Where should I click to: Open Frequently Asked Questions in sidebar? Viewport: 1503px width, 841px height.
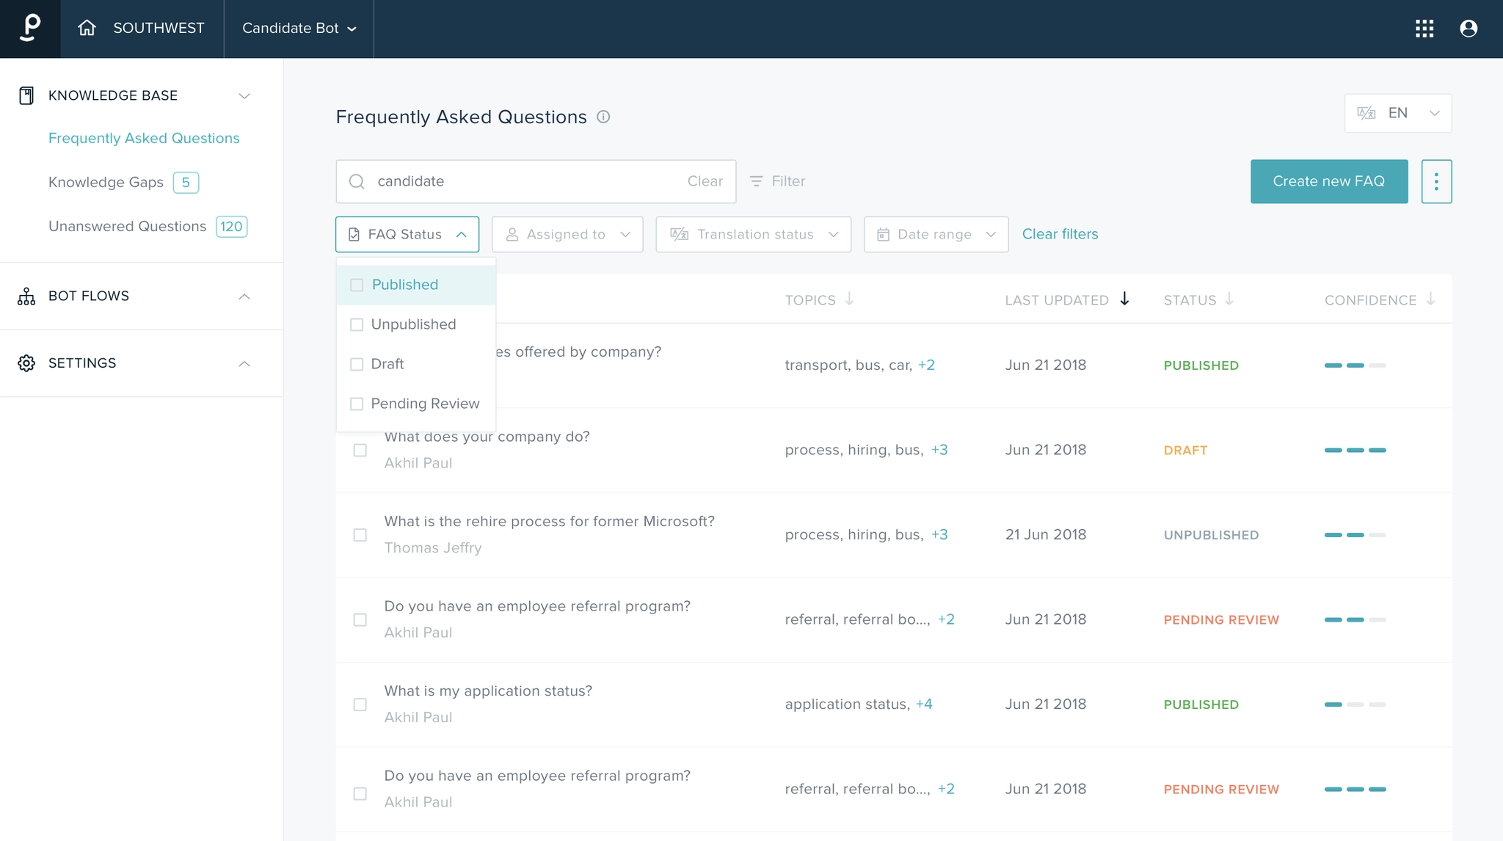pyautogui.click(x=144, y=138)
